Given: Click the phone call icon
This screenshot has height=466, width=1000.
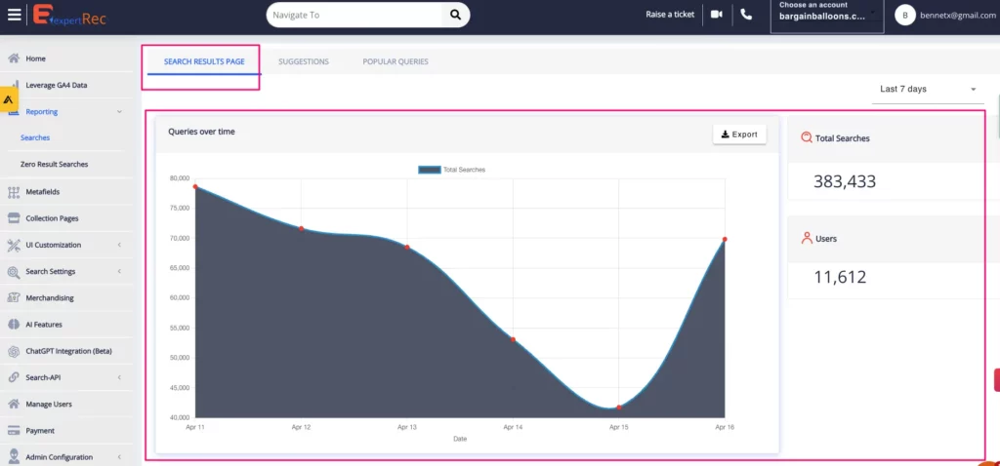Looking at the screenshot, I should point(747,15).
